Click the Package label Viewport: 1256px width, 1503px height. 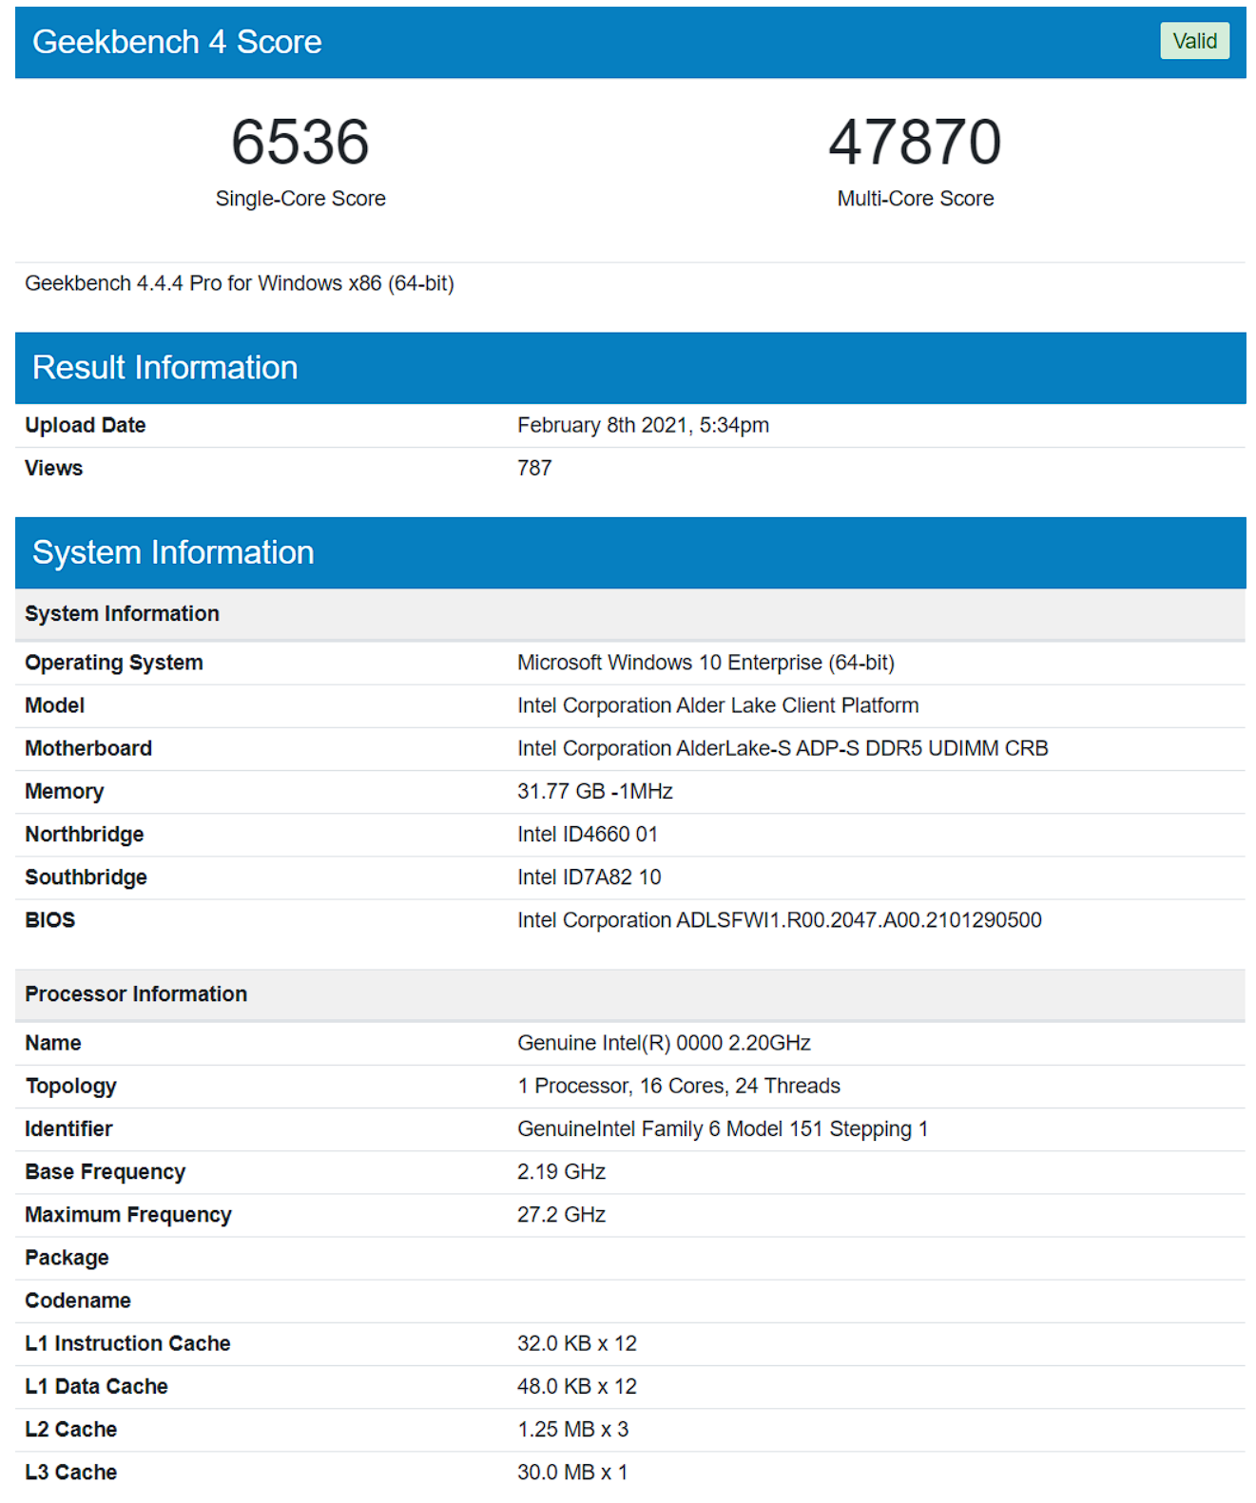click(x=67, y=1257)
